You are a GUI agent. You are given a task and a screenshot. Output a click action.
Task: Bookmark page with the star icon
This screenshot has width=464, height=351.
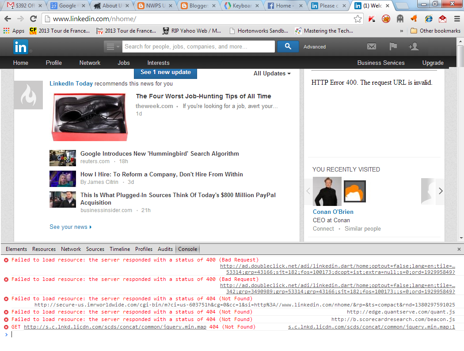(358, 19)
